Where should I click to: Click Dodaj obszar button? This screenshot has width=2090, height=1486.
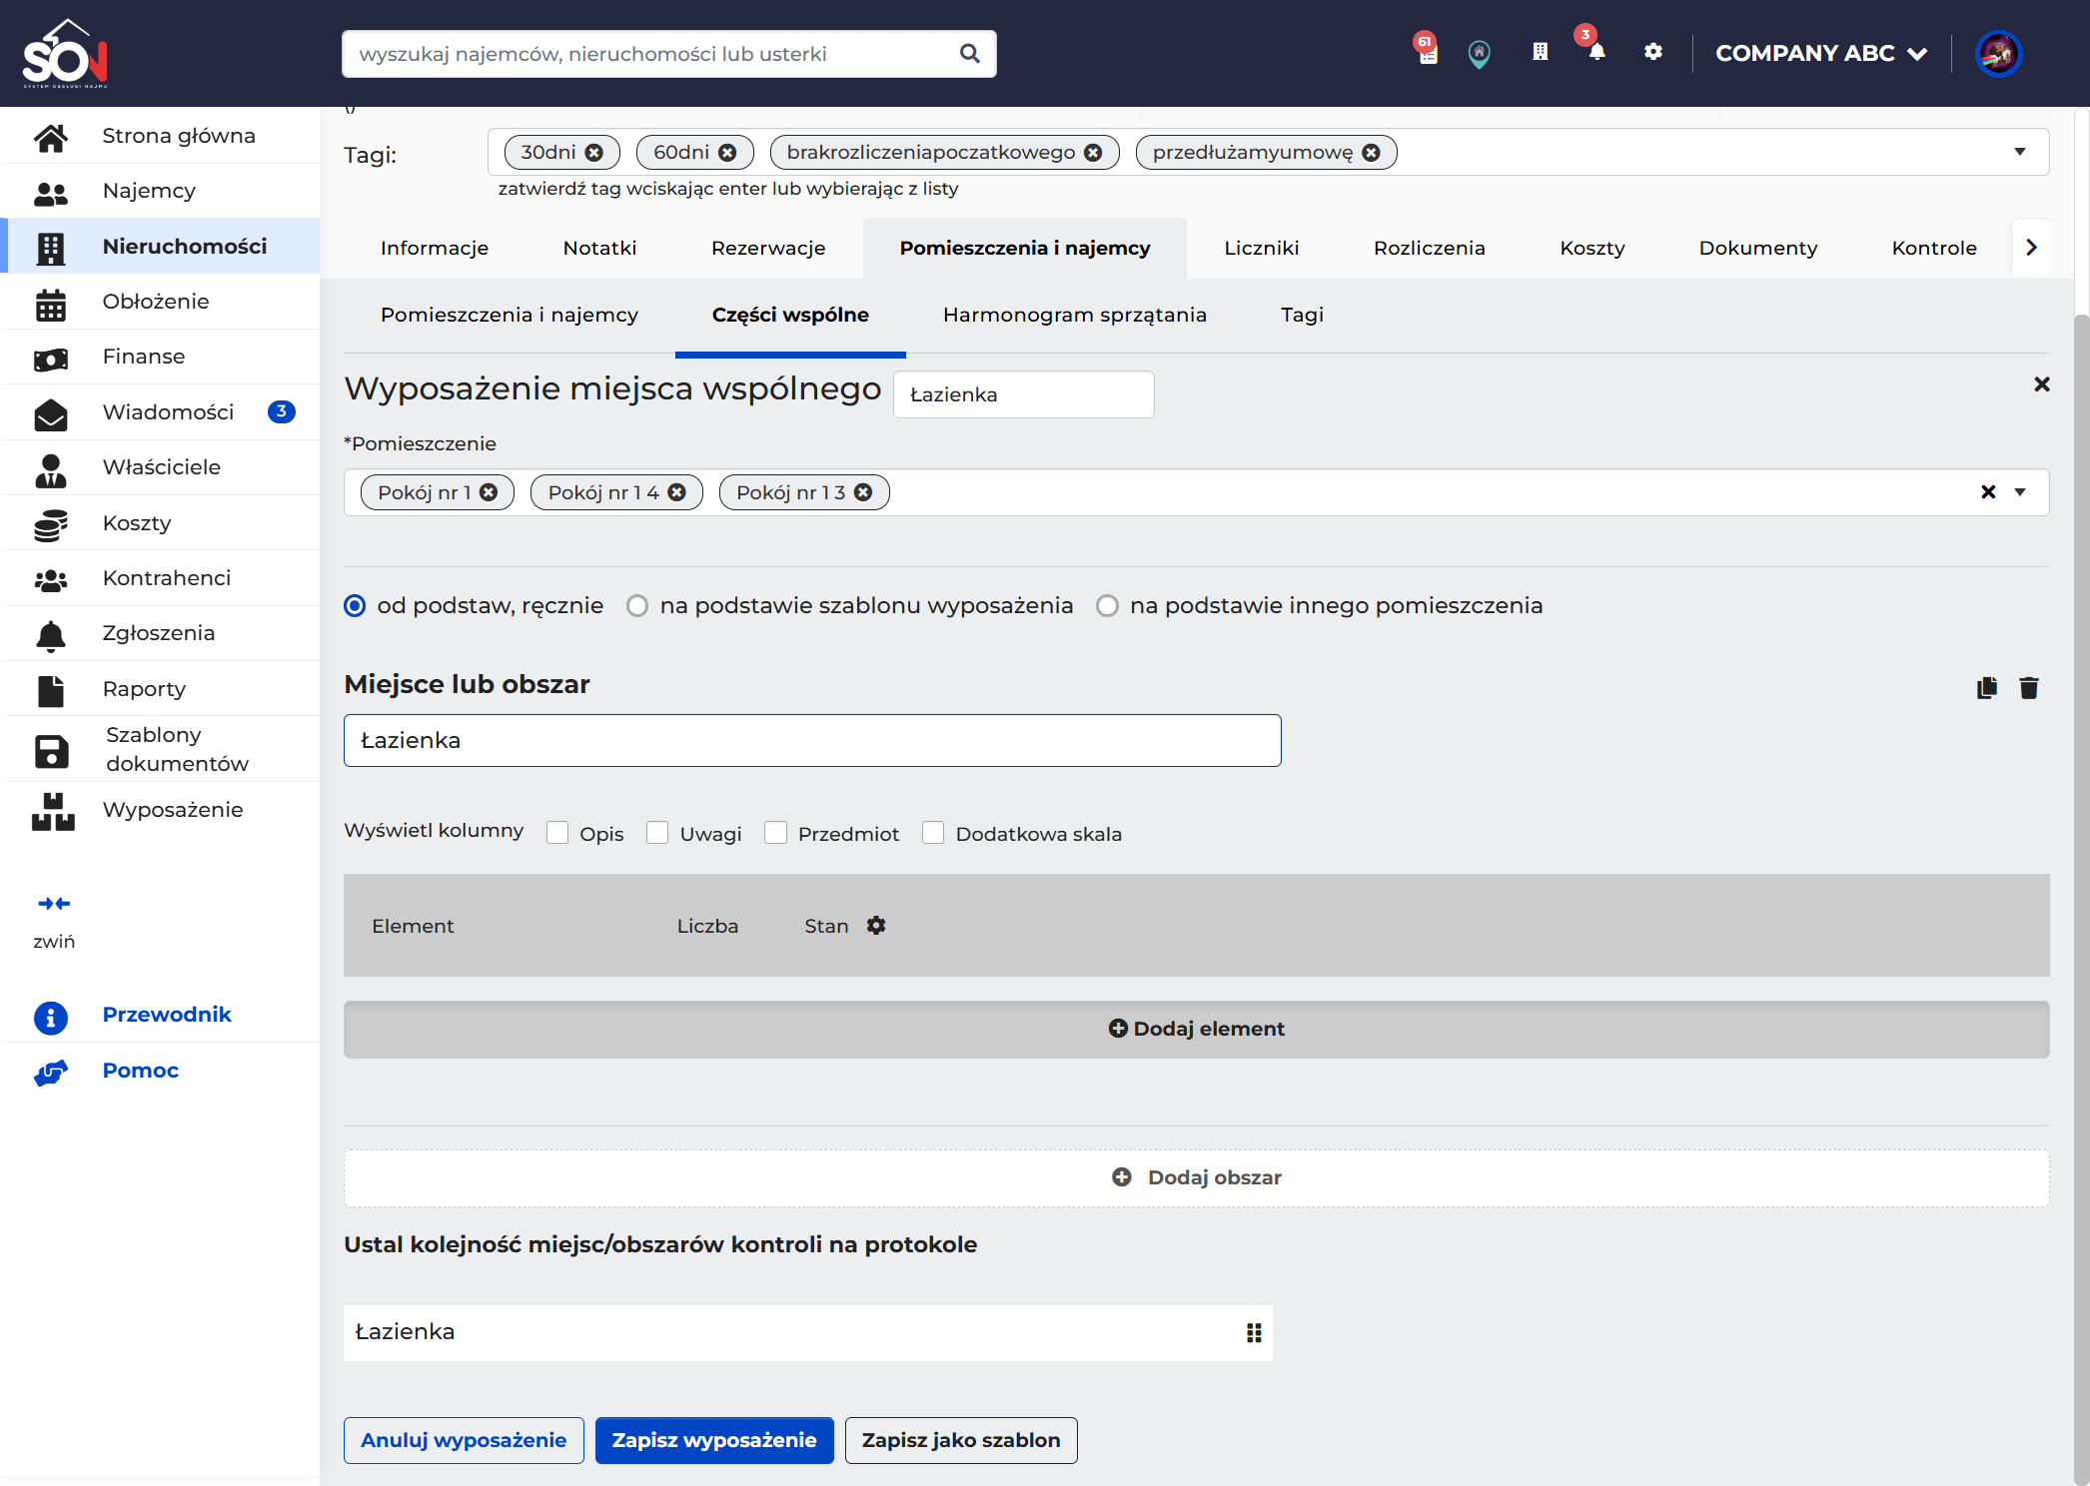(1196, 1178)
